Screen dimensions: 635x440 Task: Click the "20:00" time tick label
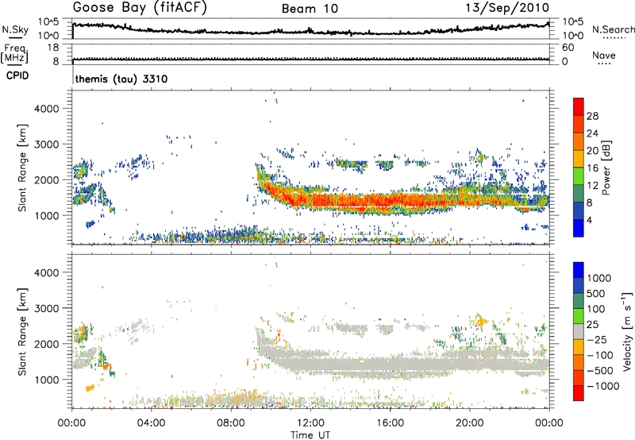tap(469, 423)
